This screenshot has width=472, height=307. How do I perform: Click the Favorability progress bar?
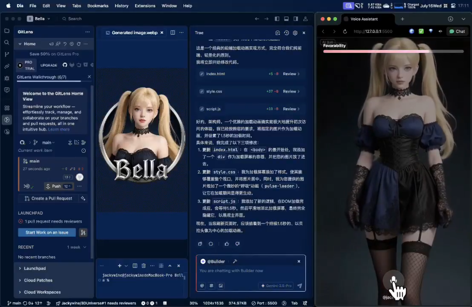coord(393,52)
